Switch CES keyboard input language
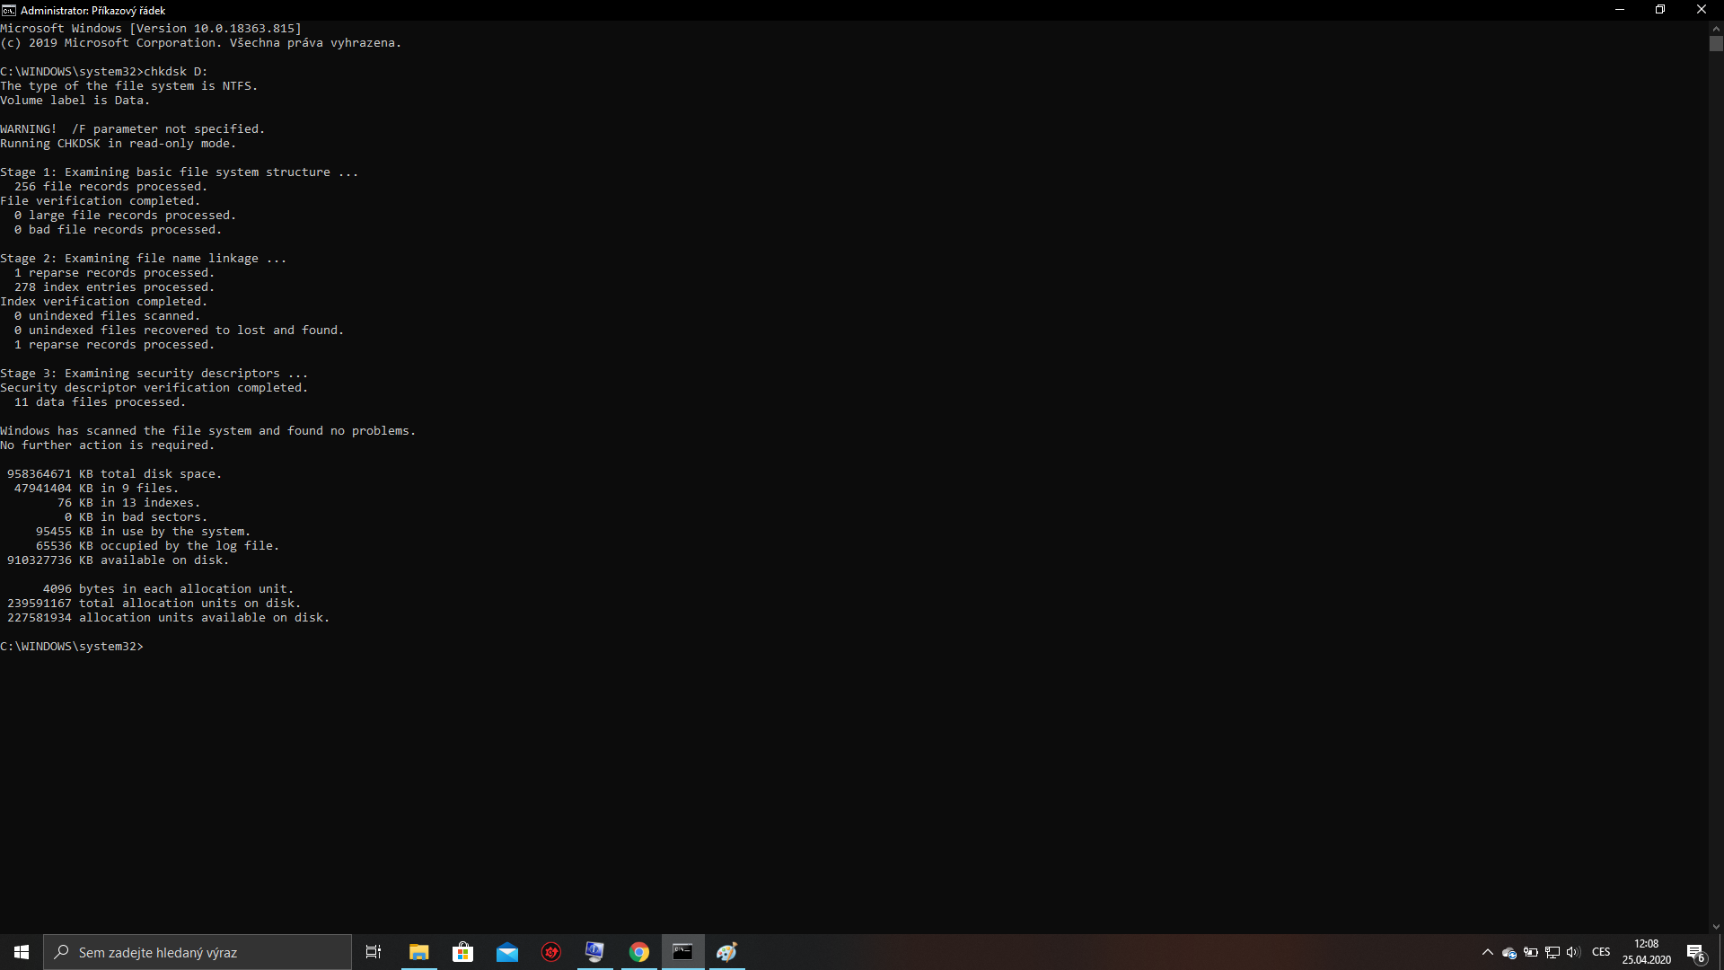 pyautogui.click(x=1601, y=952)
